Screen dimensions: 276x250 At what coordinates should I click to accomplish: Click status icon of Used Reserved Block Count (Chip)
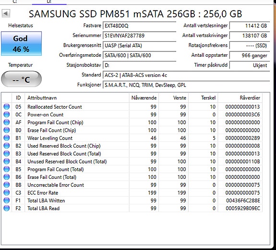(7, 146)
